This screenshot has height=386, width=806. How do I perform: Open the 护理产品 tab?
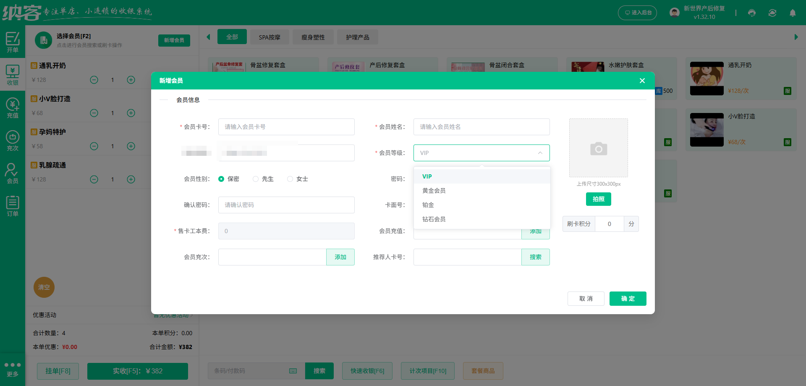coord(357,37)
